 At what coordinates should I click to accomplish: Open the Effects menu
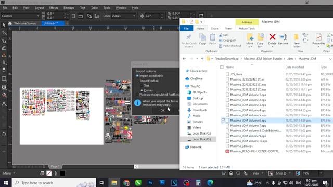point(54,8)
